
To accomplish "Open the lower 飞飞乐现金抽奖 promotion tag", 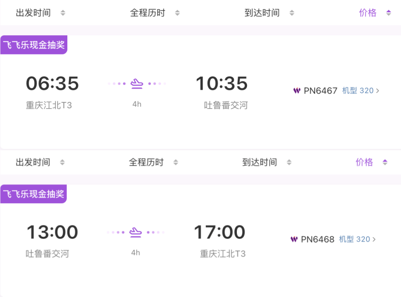I will [x=34, y=194].
